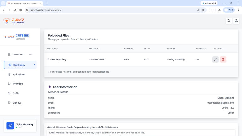Open the Work profile button
242x136 pixels.
[229, 10]
